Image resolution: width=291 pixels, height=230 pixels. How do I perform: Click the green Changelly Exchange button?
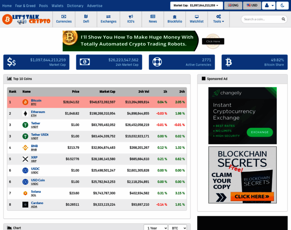[x=260, y=132]
